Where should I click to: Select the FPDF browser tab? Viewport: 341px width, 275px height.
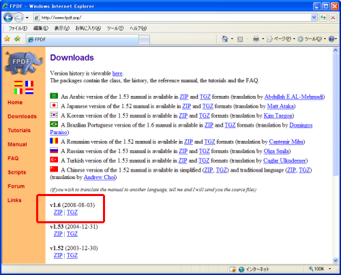pos(82,39)
